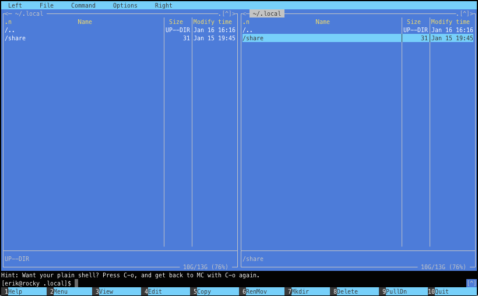
Task: Click left panel history back arrow
Action: pyautogui.click(x=5, y=13)
